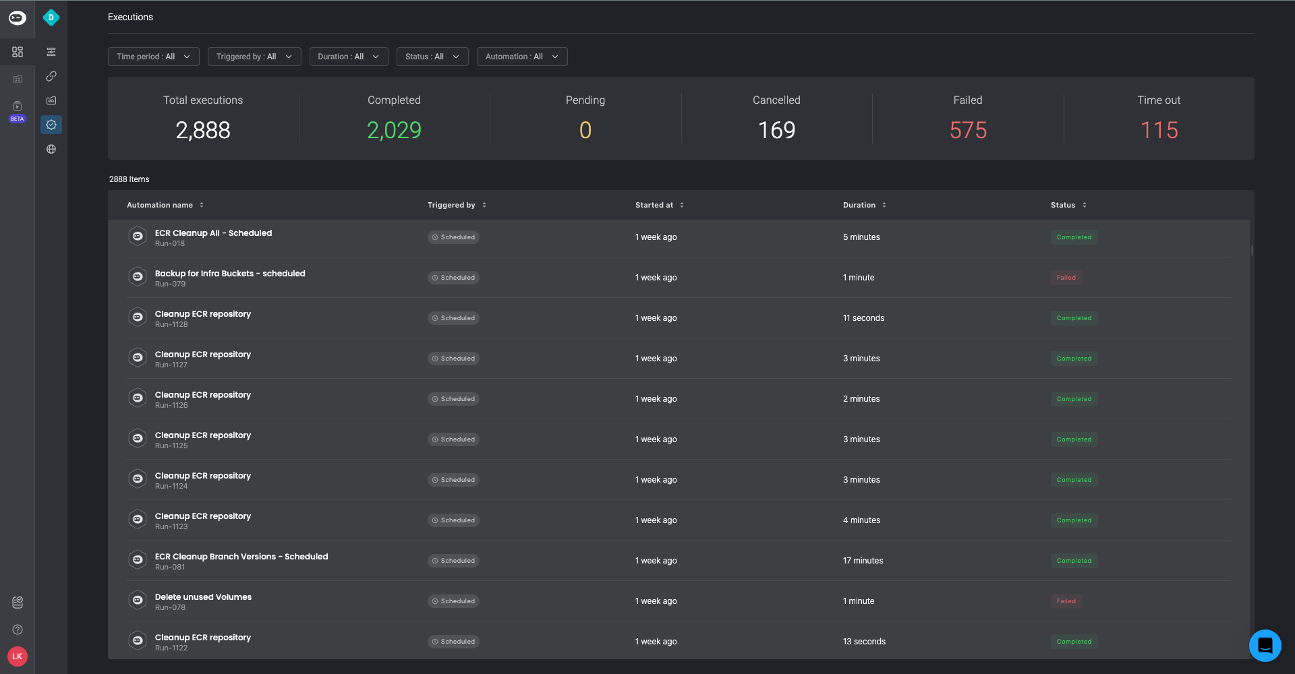1295x674 pixels.
Task: Click the Run-1128 row automation icon
Action: 138,317
